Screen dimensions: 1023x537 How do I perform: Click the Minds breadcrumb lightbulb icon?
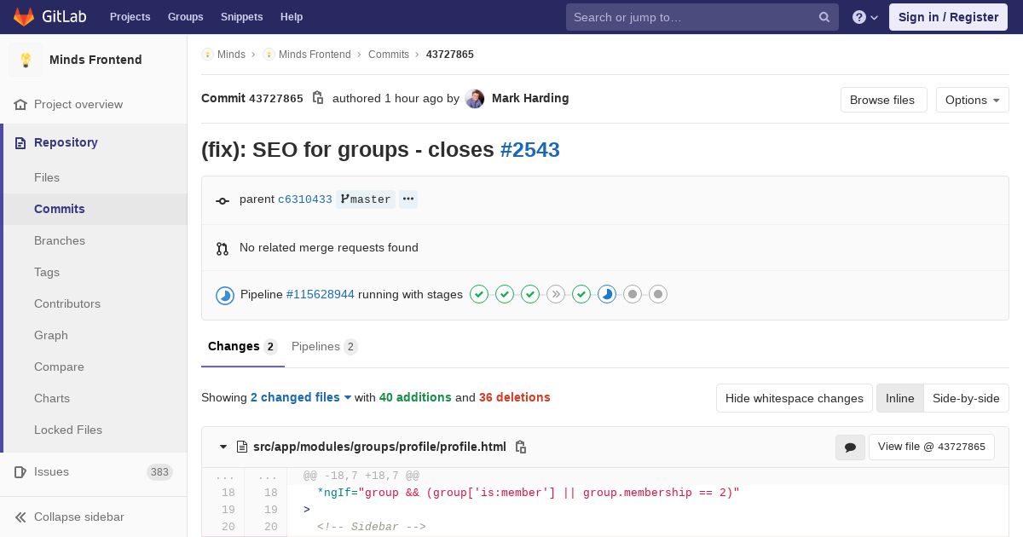(207, 54)
